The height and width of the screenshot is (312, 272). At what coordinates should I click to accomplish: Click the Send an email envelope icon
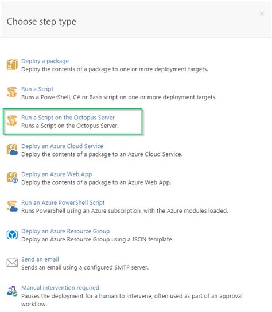pos(12,263)
